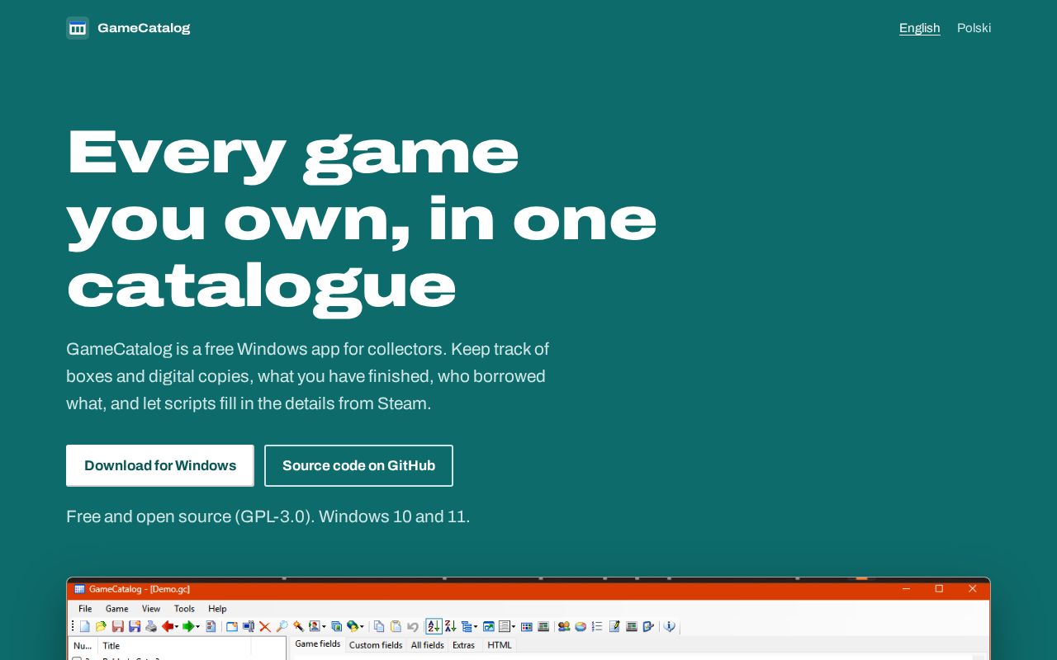Click the Sort descending Z-A icon
Viewport: 1057px width, 660px height.
click(x=451, y=627)
